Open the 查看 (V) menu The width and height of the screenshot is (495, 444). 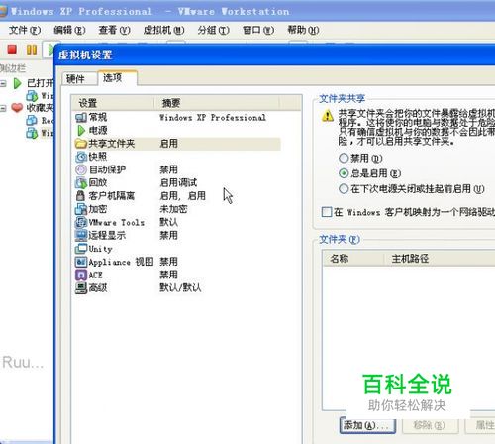tap(115, 30)
